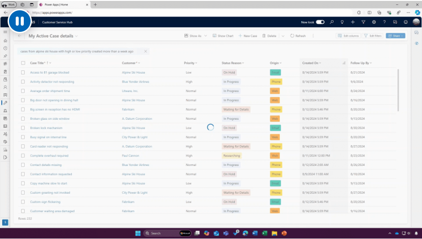Select checkbox for Big door not opening row
The image size is (422, 239).
click(x=23, y=100)
